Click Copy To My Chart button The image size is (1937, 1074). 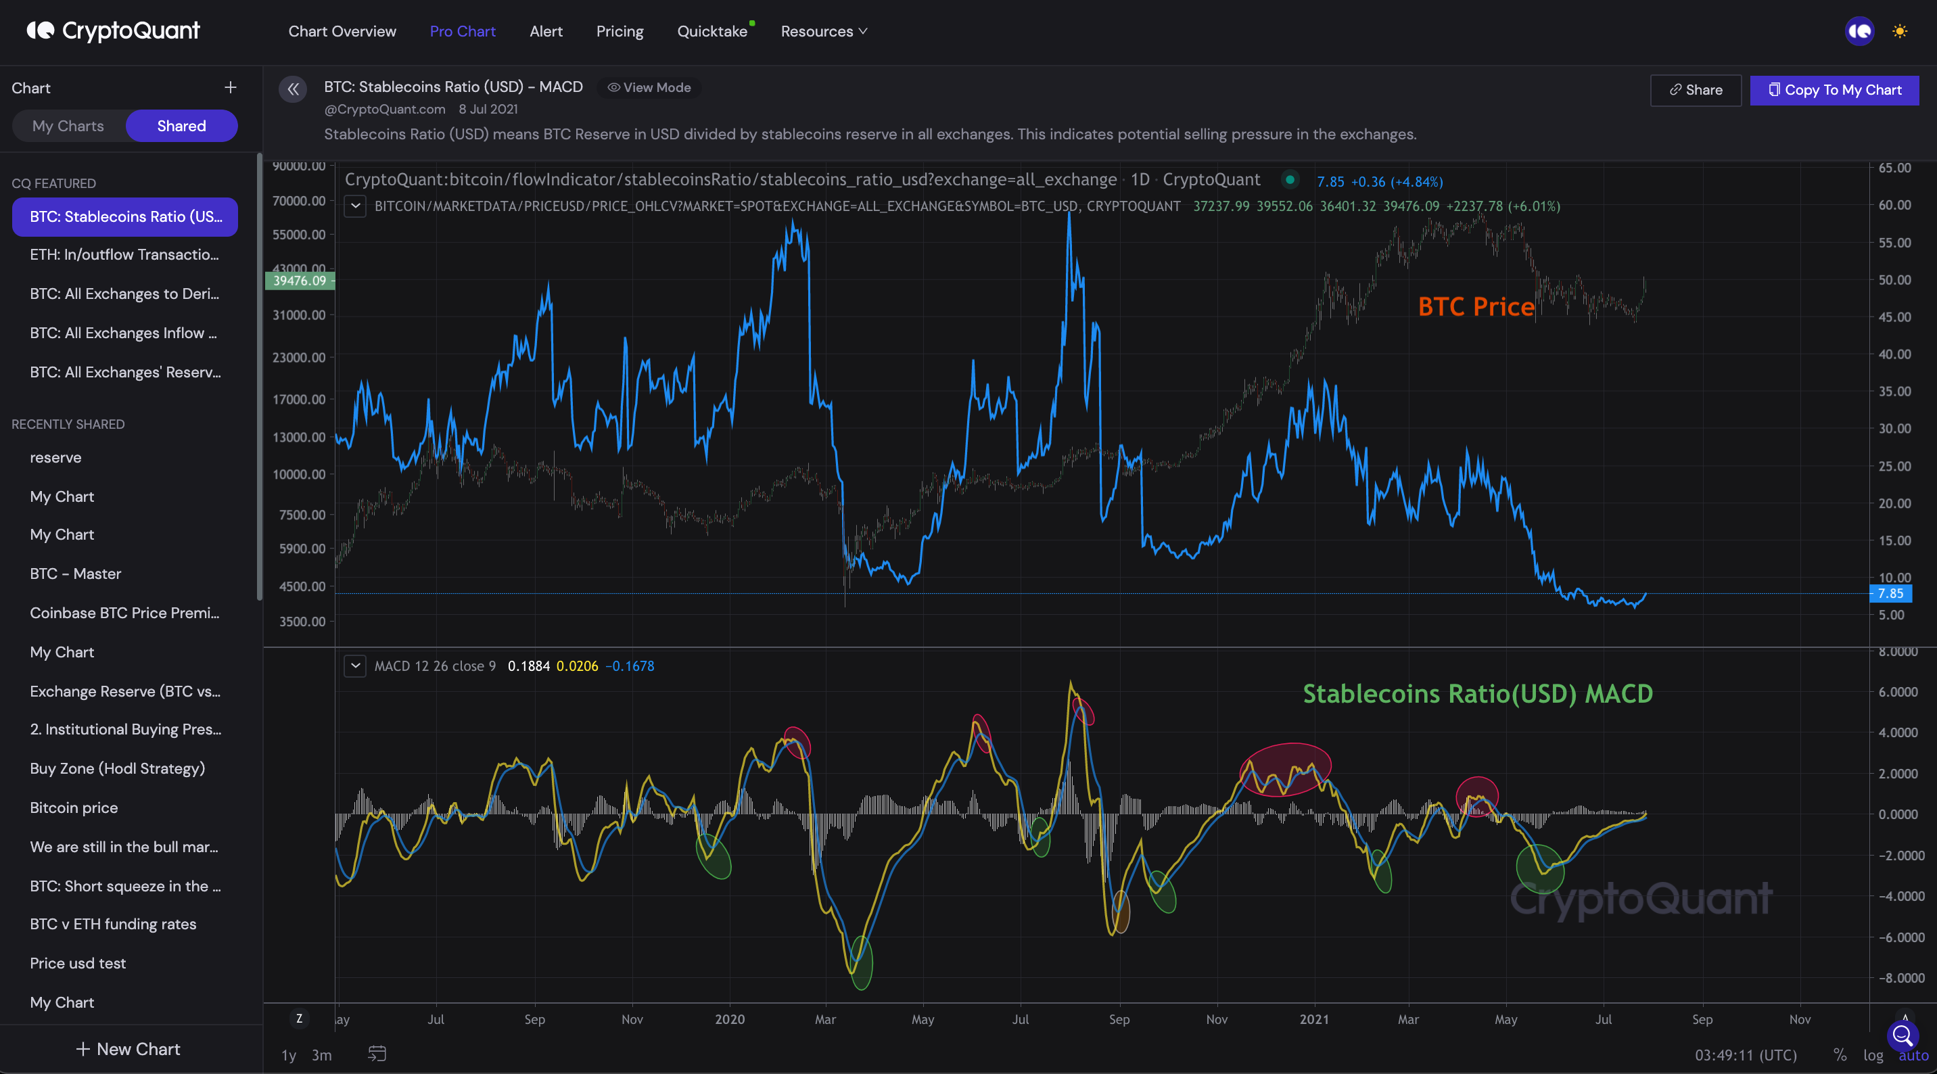(1834, 90)
